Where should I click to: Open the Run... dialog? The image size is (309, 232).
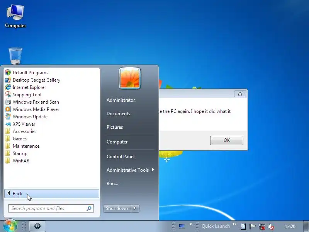[112, 183]
